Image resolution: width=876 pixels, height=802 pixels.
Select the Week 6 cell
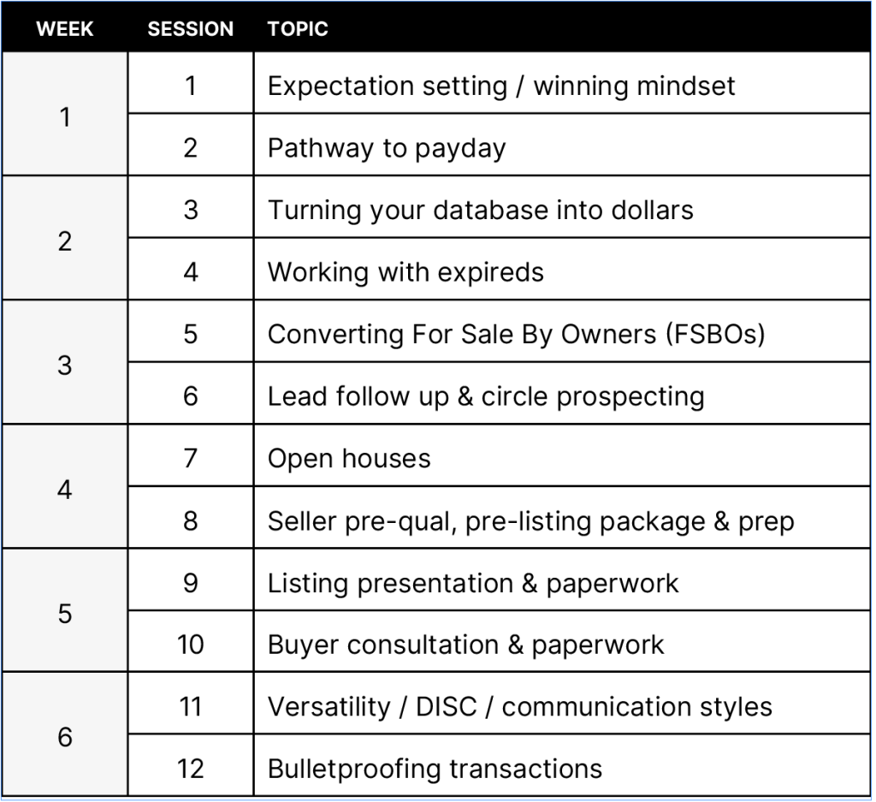tap(65, 737)
